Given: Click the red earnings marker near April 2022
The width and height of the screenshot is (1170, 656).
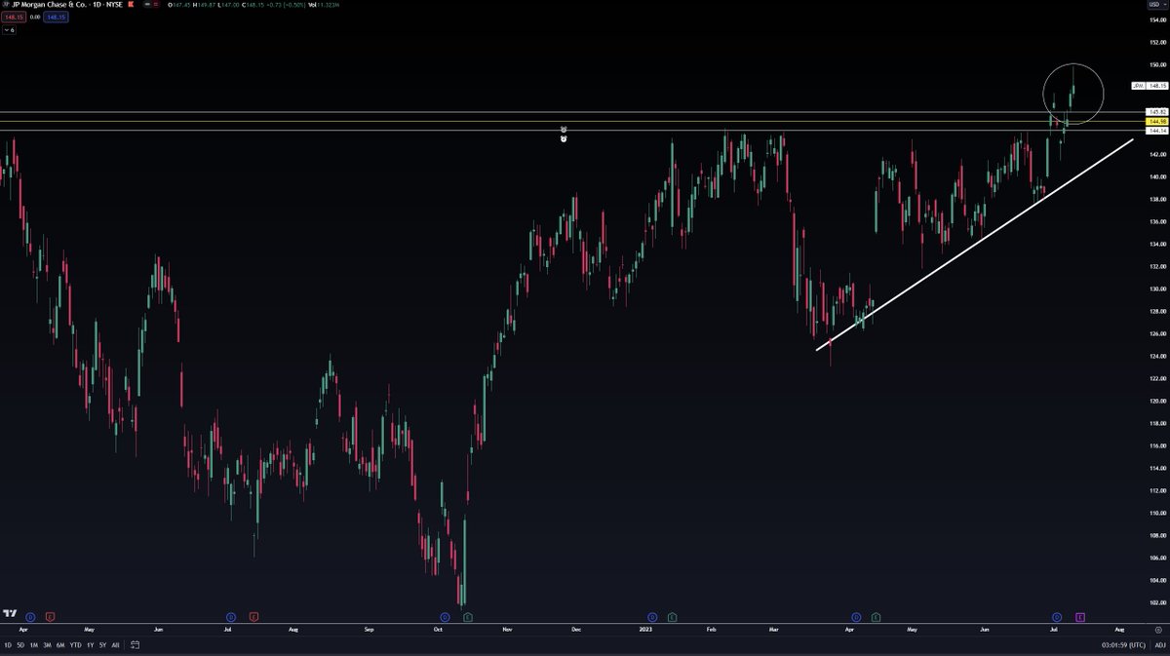Looking at the screenshot, I should (50, 617).
